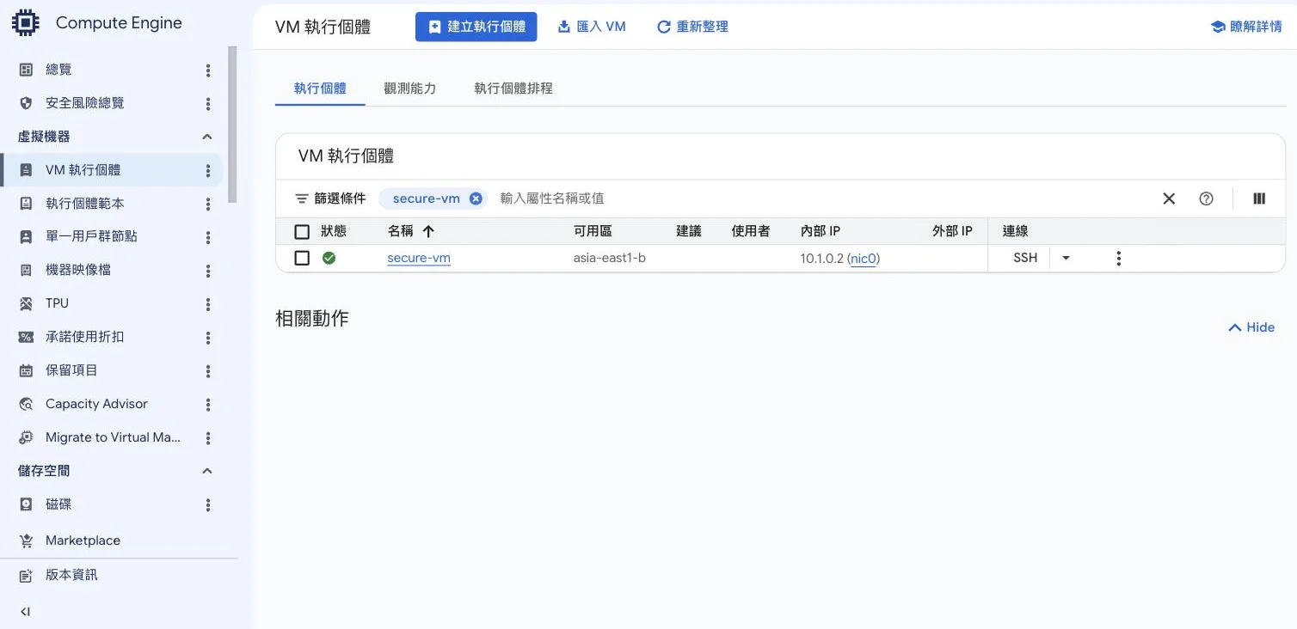Open 瞭解詳情 learn more link

pyautogui.click(x=1246, y=27)
